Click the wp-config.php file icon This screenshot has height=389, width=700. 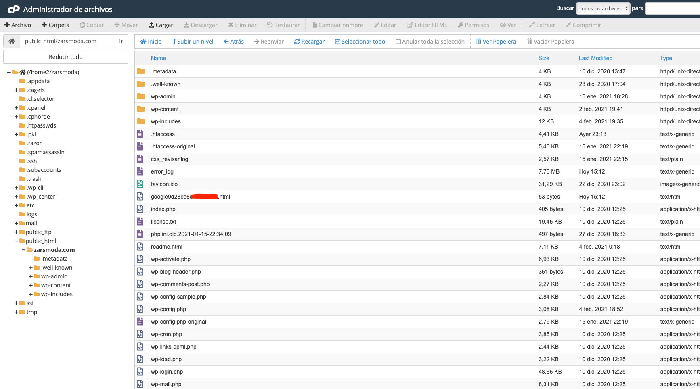tap(140, 309)
